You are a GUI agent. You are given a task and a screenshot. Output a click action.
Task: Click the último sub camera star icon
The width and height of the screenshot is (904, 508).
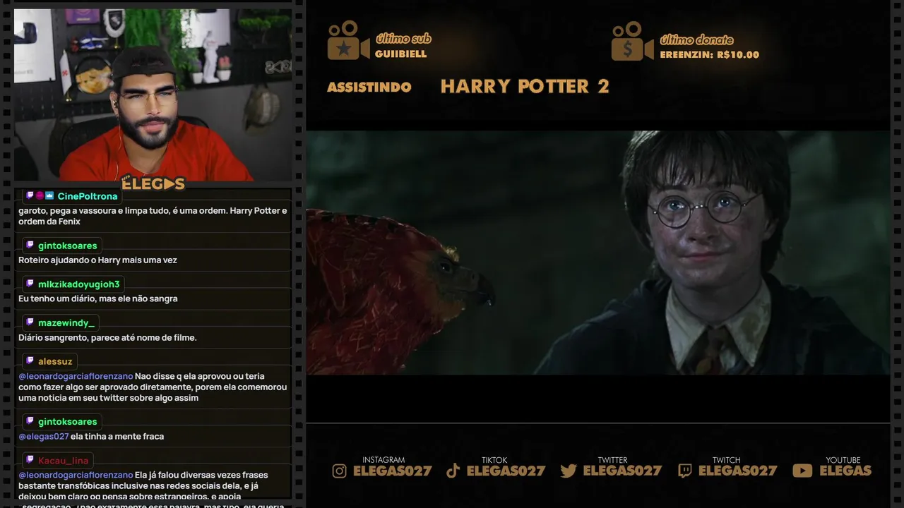[x=348, y=40]
